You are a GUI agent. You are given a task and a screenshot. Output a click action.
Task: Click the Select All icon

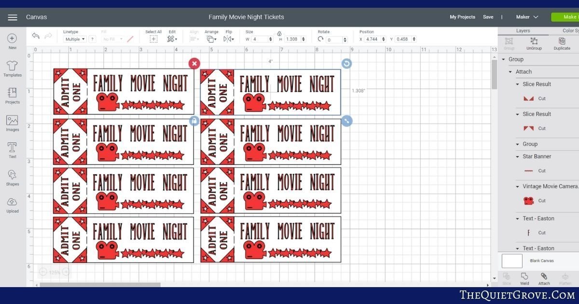click(153, 39)
